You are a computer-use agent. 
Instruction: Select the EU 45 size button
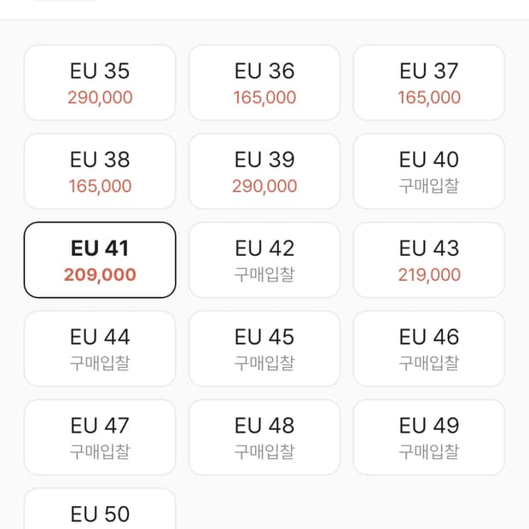(x=264, y=349)
